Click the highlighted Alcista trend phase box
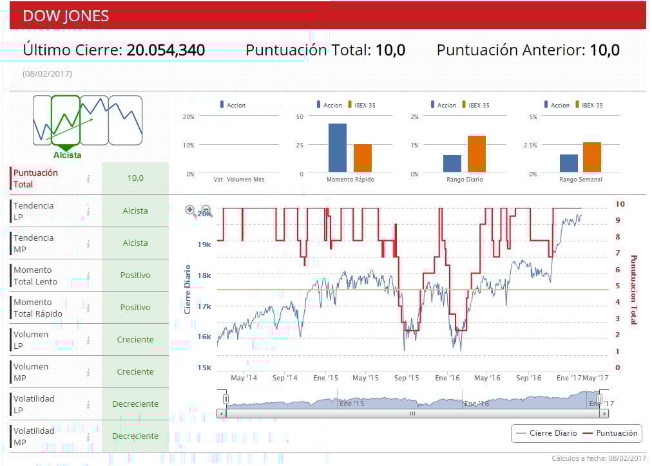The height and width of the screenshot is (466, 652). click(66, 120)
